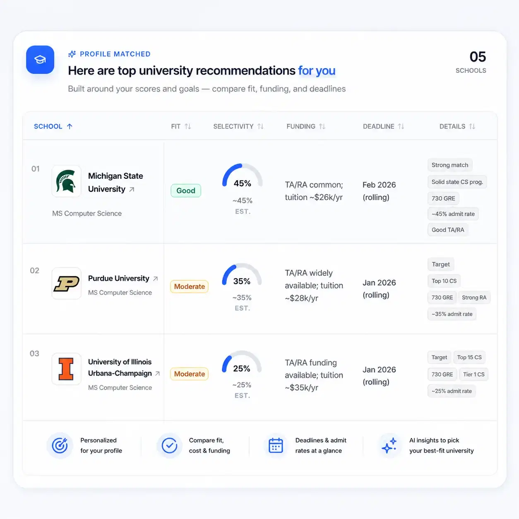519x519 pixels.
Task: Open the Michigan State University name link
Action: pos(115,183)
